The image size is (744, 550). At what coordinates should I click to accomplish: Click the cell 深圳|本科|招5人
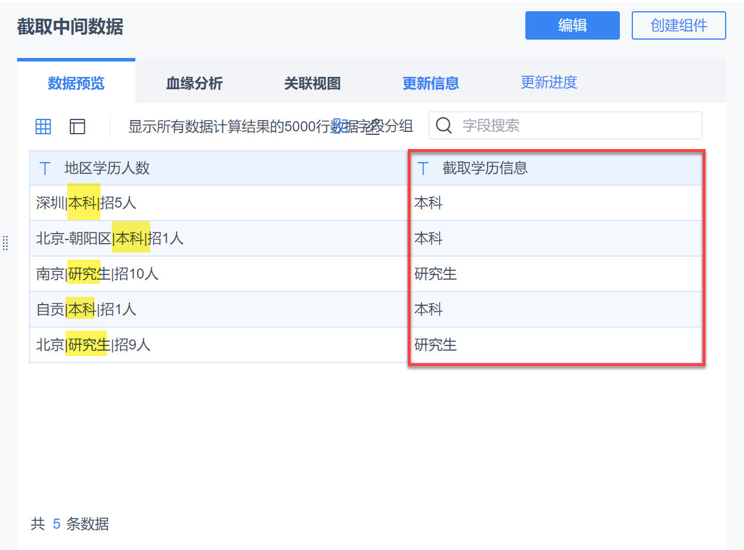tap(86, 203)
